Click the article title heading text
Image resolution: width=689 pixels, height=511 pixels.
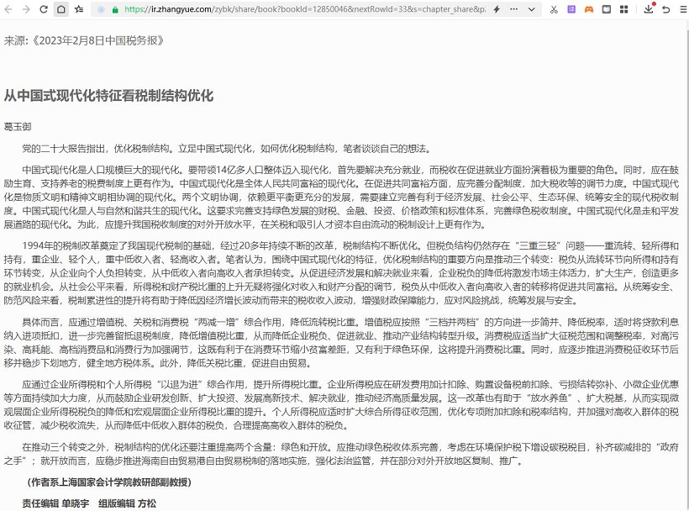coord(108,95)
